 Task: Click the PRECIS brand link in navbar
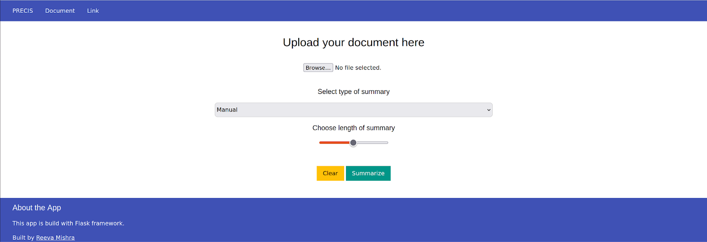[23, 11]
